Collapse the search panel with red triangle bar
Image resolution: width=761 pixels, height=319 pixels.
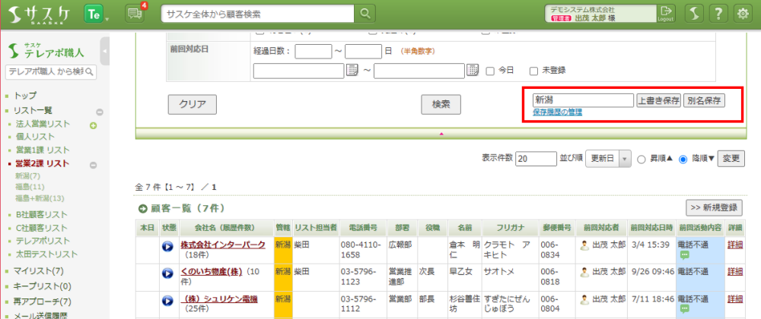tap(441, 134)
